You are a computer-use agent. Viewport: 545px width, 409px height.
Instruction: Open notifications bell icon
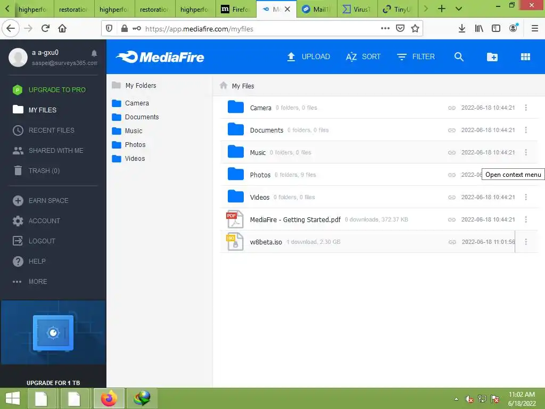coord(94,53)
